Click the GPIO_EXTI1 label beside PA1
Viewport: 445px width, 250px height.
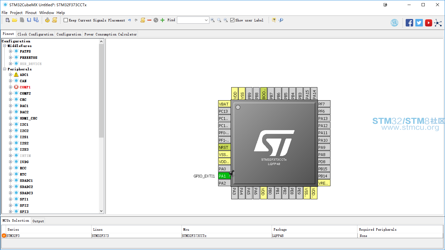click(204, 176)
